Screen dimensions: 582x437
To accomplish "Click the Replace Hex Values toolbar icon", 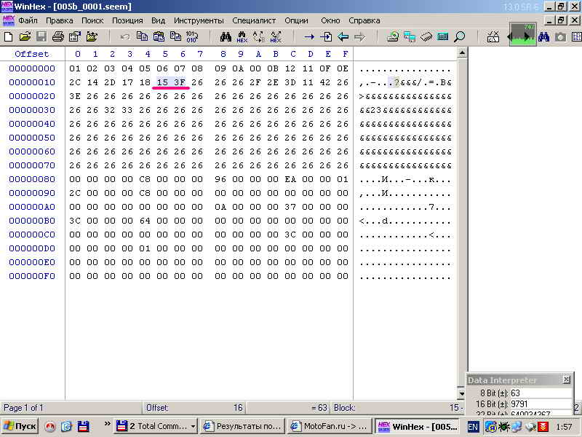I will [276, 36].
